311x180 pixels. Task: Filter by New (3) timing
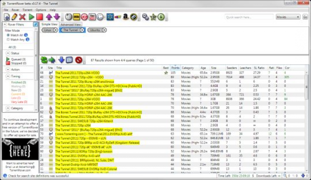pyautogui.click(x=16, y=90)
